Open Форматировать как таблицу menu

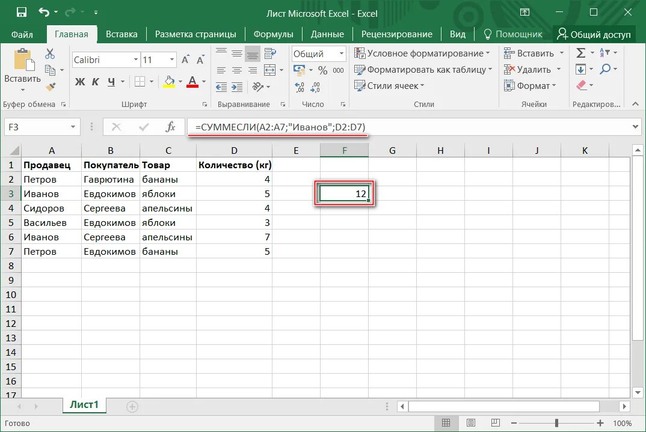tap(423, 70)
